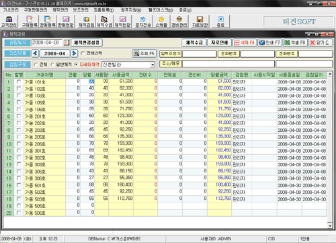This screenshot has height=243, width=336.
Task: Click the status bar text DBName
Action: 114,239
